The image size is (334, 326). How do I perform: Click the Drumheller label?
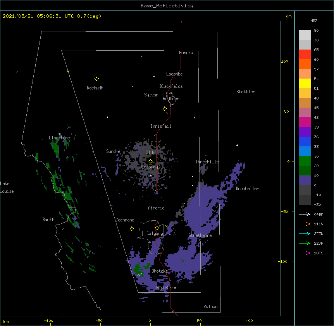point(247,189)
